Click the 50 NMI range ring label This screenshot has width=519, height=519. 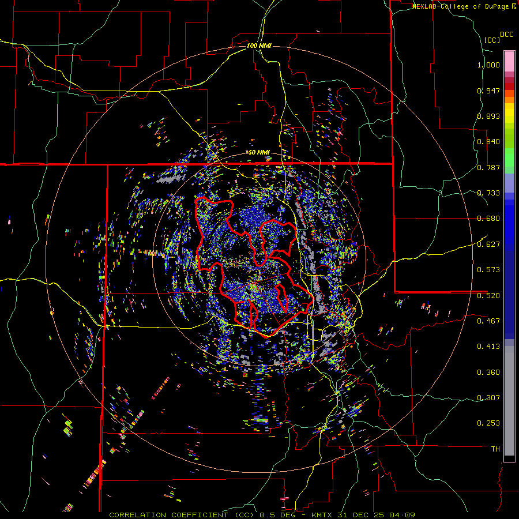(259, 152)
